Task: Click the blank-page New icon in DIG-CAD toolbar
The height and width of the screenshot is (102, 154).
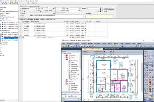Action: click(63, 46)
